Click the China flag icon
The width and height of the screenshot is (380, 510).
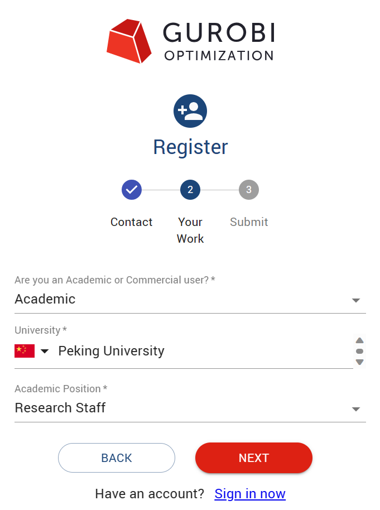point(25,351)
